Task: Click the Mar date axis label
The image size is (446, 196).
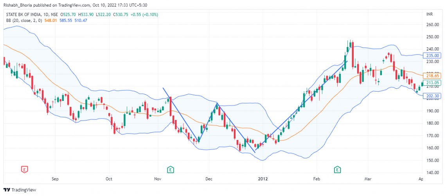Action: point(368,179)
